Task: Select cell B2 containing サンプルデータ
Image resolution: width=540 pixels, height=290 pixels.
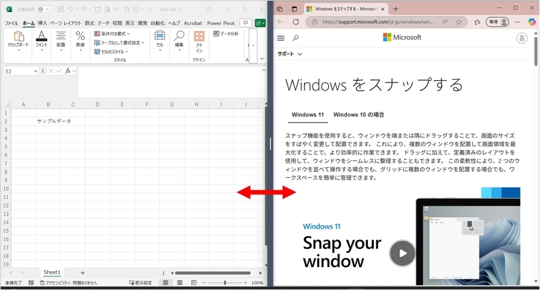Action: 48,121
